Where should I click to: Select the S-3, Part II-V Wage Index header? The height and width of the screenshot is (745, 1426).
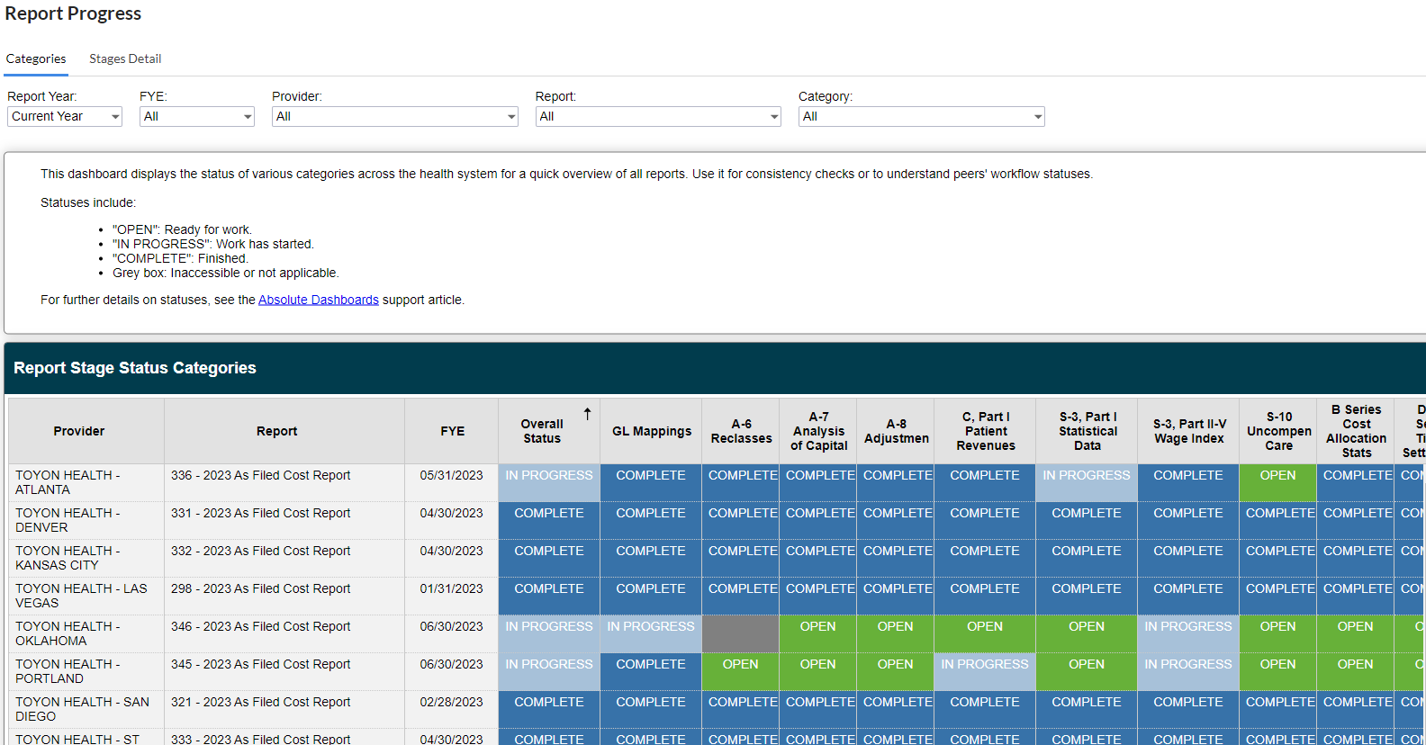pyautogui.click(x=1188, y=431)
